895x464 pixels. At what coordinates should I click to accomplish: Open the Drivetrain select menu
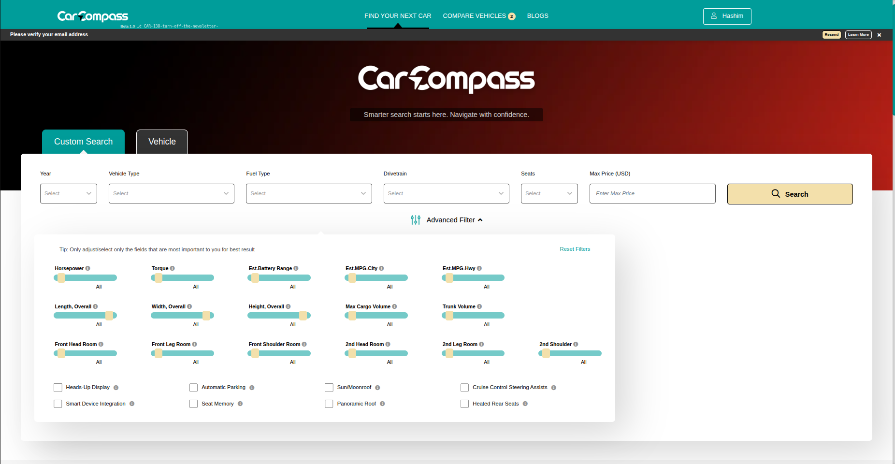tap(446, 193)
